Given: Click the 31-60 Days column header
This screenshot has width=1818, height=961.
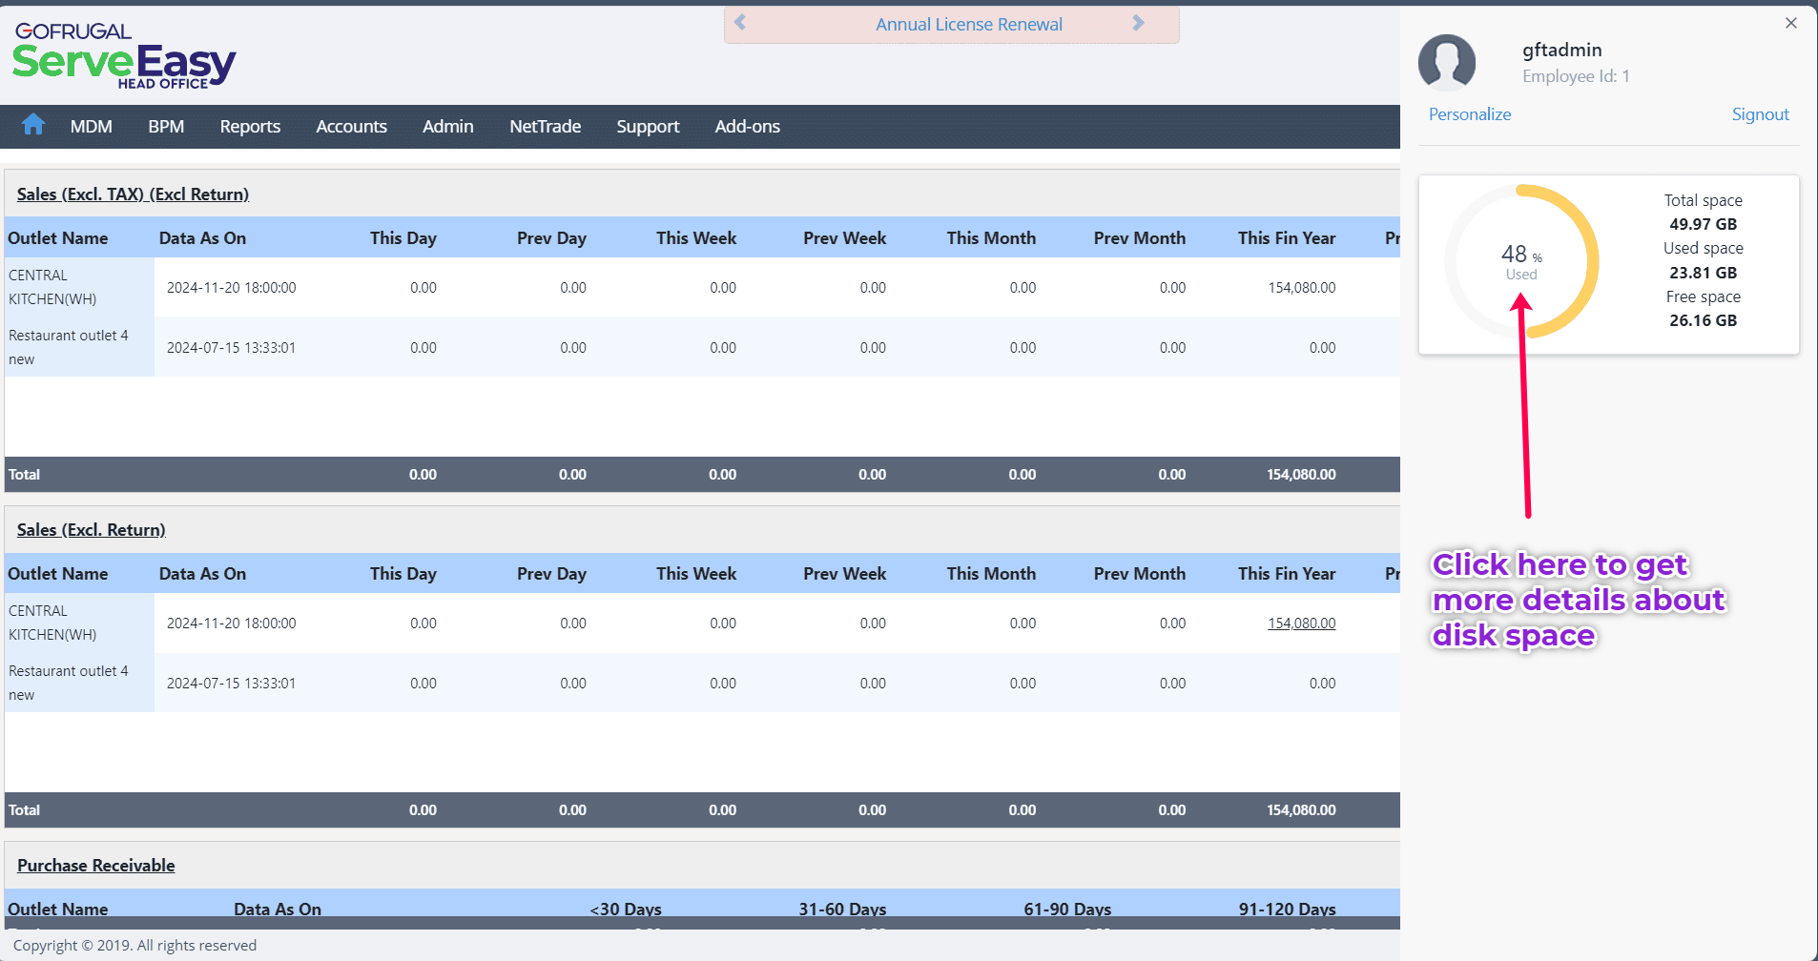Looking at the screenshot, I should click(x=842, y=909).
